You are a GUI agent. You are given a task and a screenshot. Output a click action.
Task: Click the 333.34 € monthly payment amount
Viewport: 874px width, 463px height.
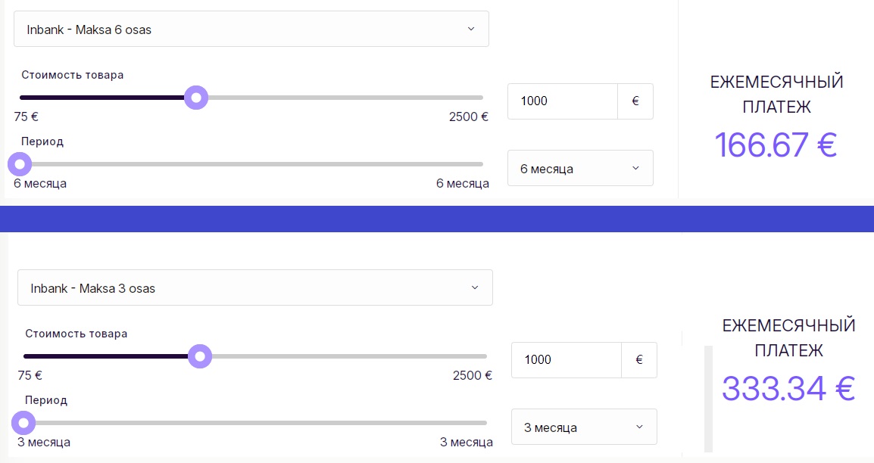tap(788, 389)
